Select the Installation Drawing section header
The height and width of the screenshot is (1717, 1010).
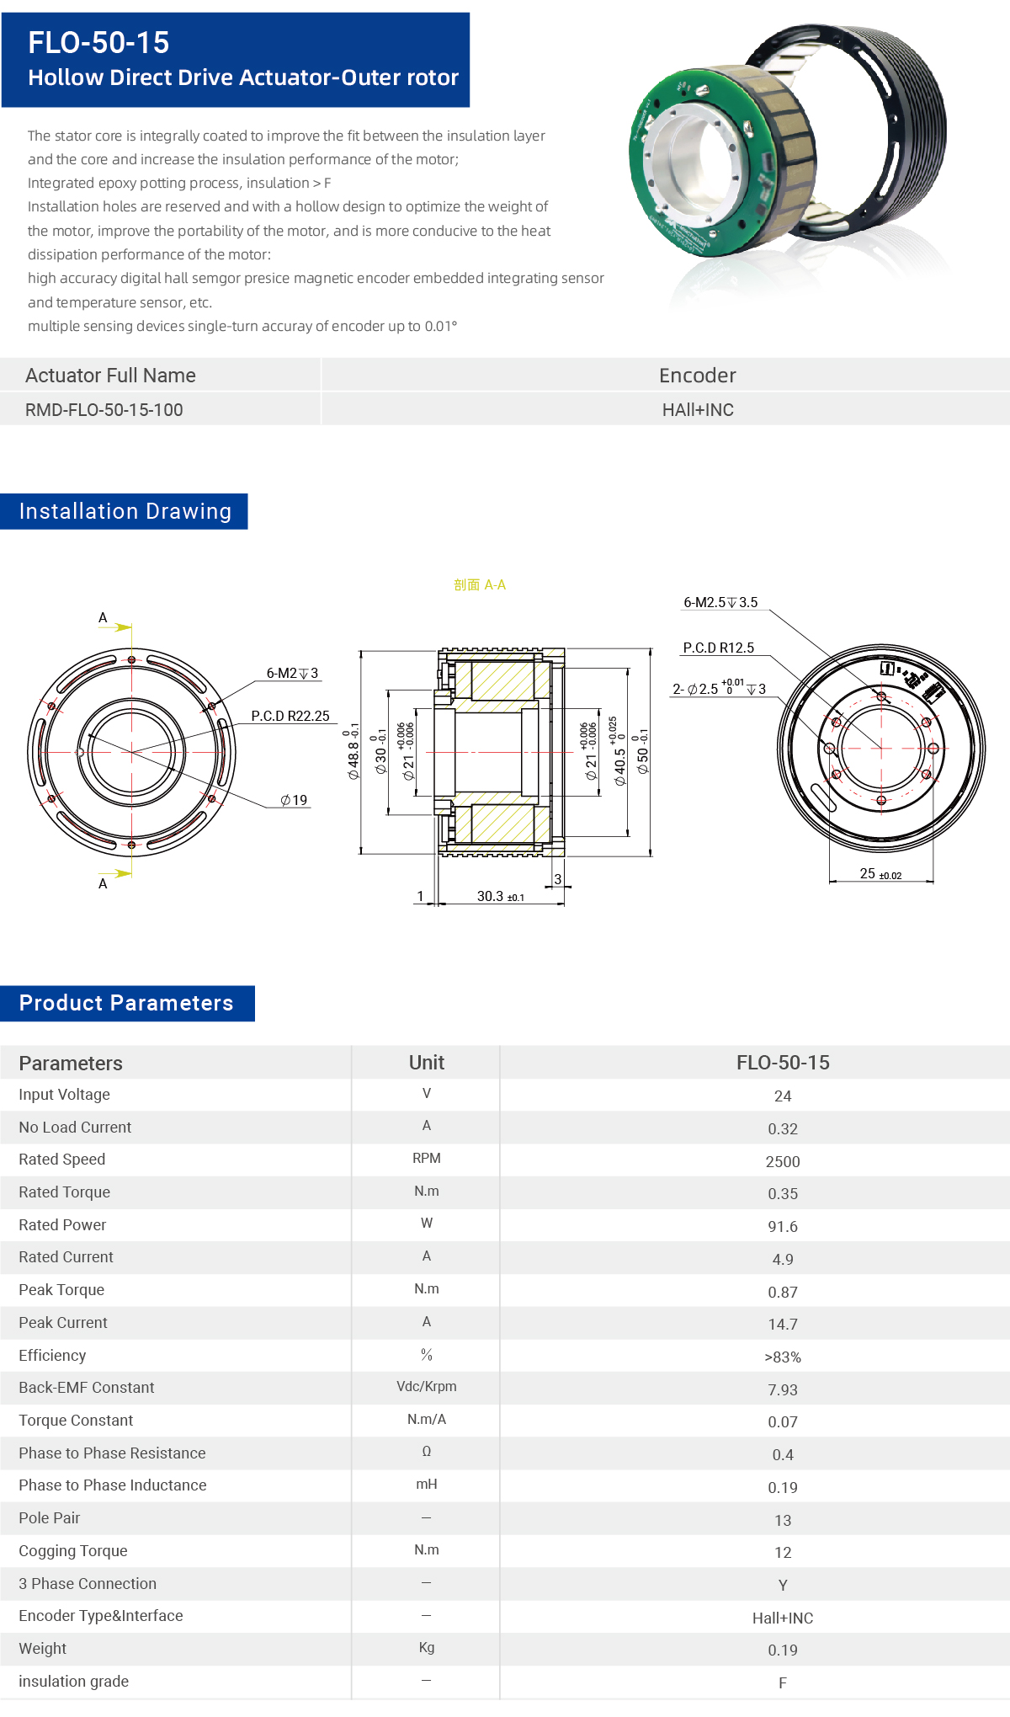click(125, 511)
